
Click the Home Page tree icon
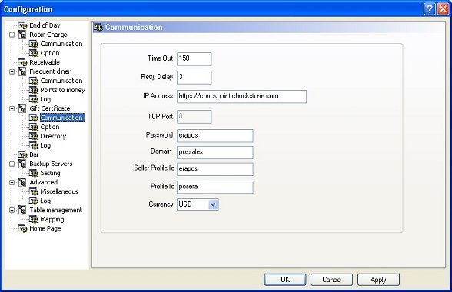tap(22, 228)
